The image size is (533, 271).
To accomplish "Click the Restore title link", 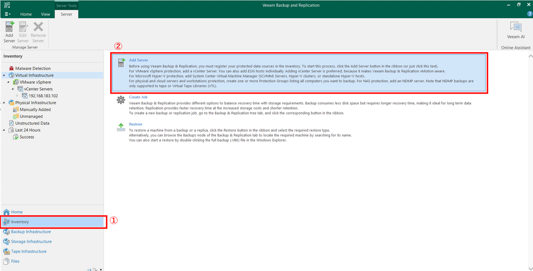I will pyautogui.click(x=135, y=124).
